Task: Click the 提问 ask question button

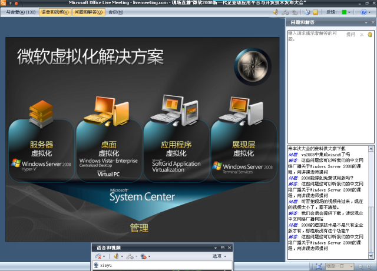Action: click(x=351, y=35)
